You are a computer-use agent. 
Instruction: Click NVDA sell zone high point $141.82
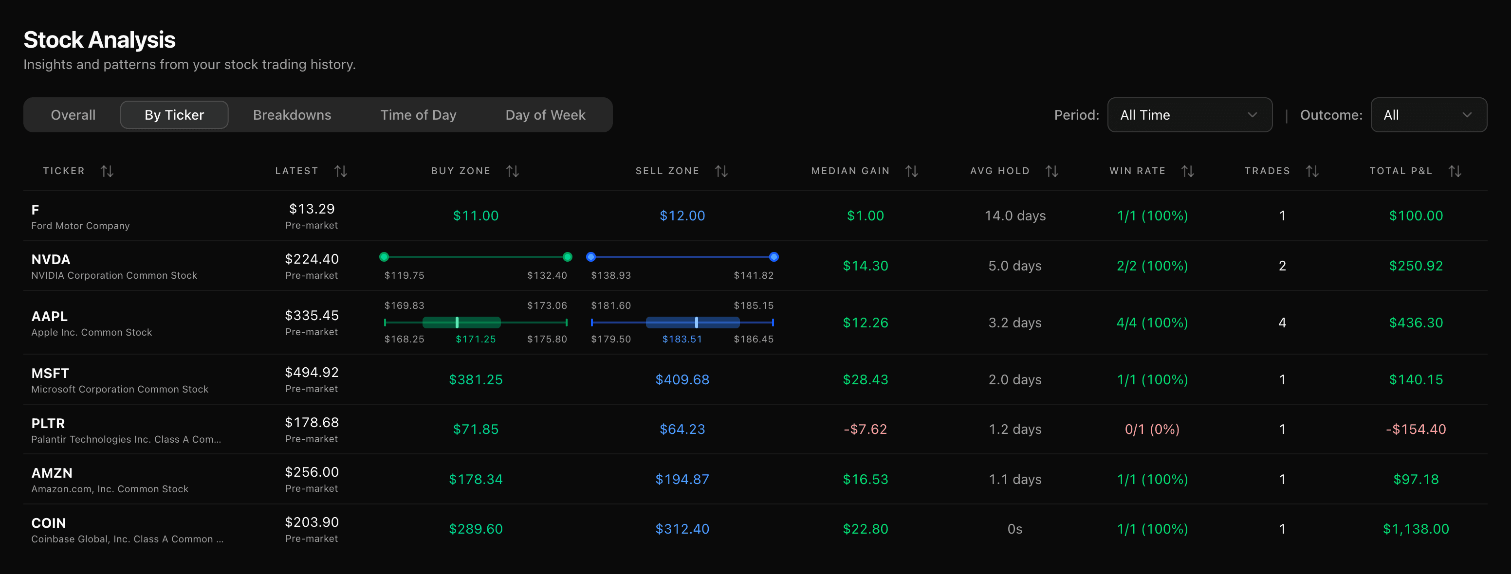(774, 257)
